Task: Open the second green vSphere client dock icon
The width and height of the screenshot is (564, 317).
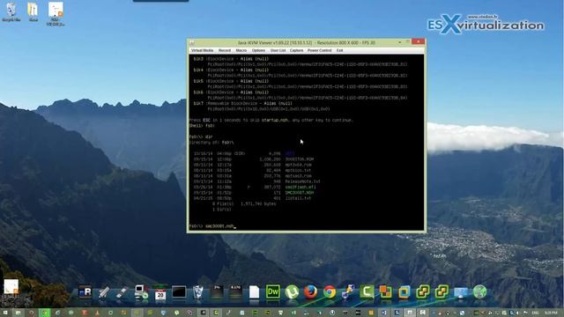Action: (442, 291)
